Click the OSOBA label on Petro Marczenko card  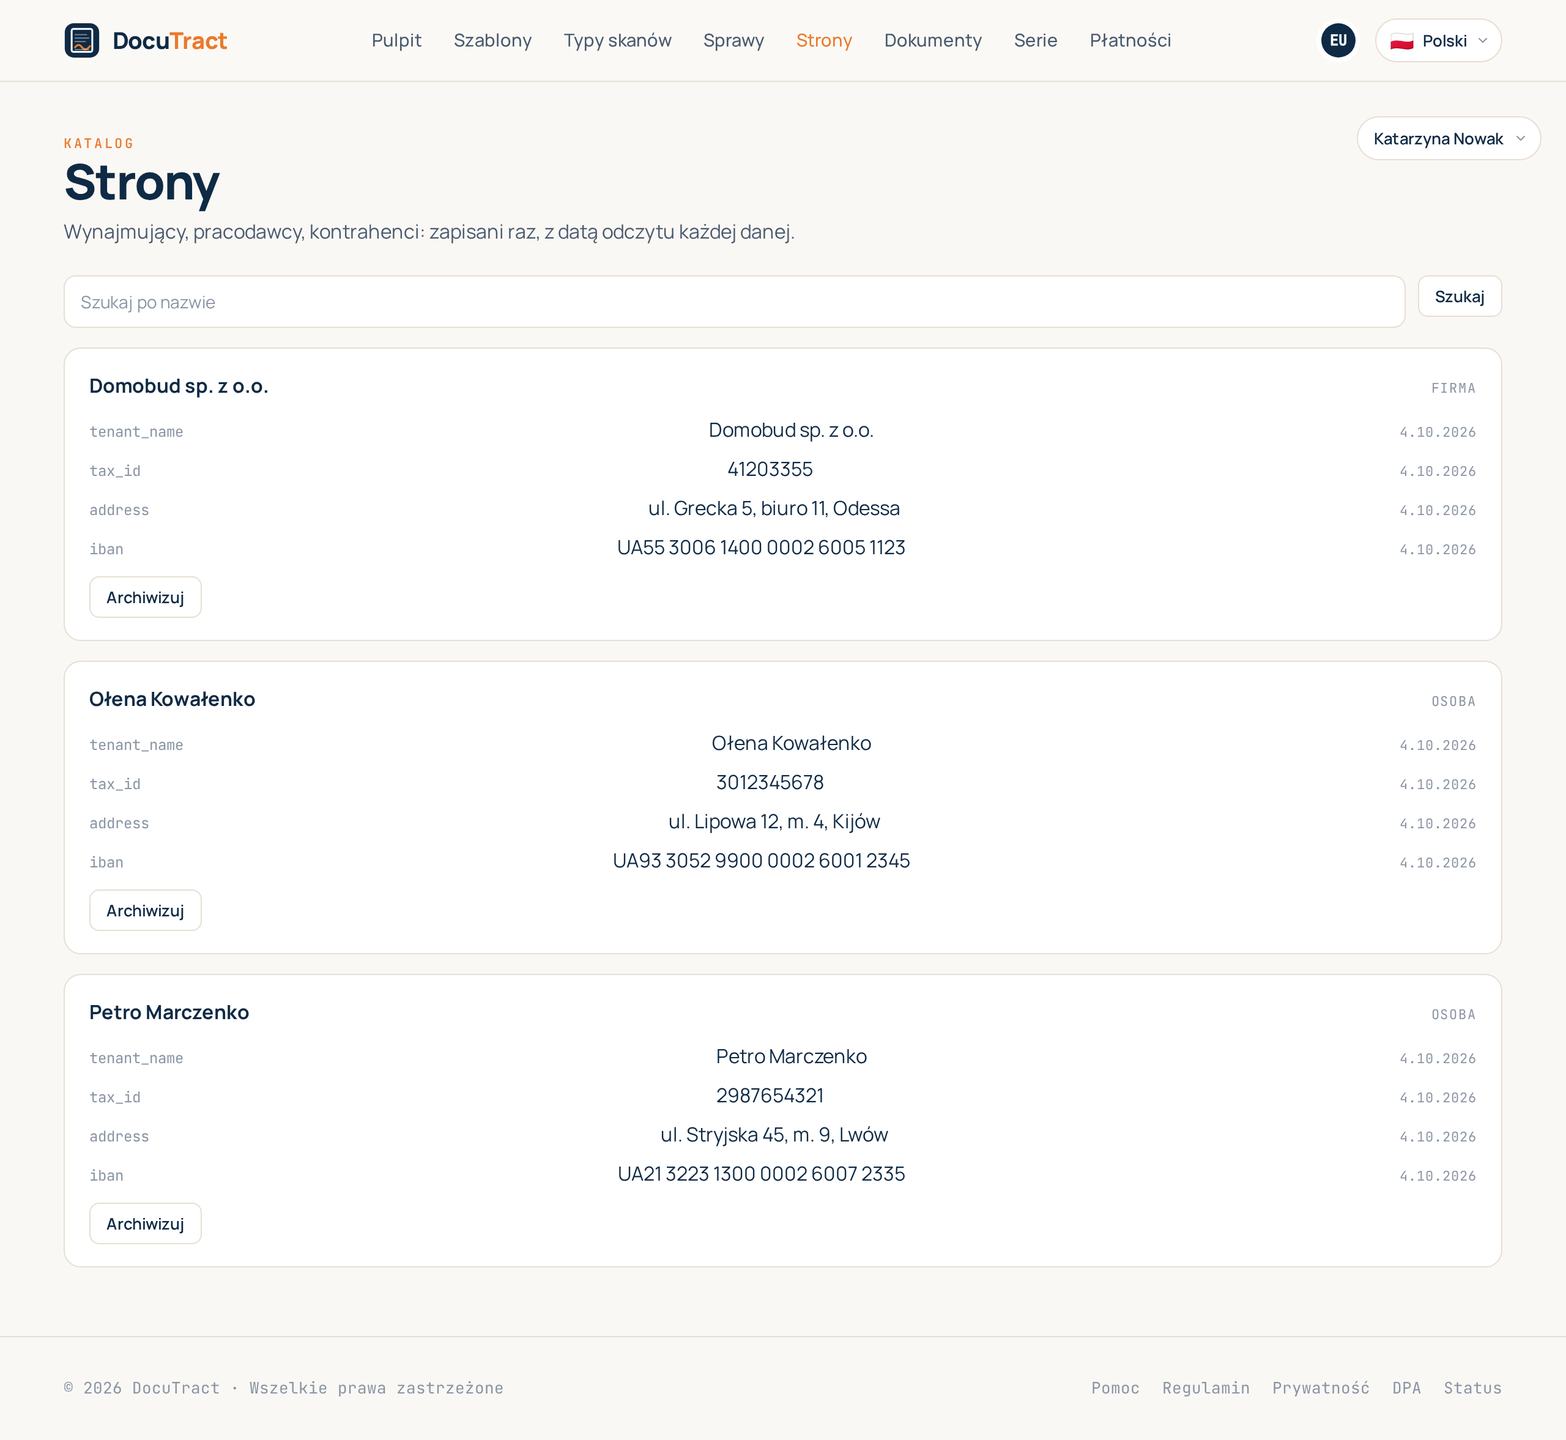click(x=1453, y=1014)
